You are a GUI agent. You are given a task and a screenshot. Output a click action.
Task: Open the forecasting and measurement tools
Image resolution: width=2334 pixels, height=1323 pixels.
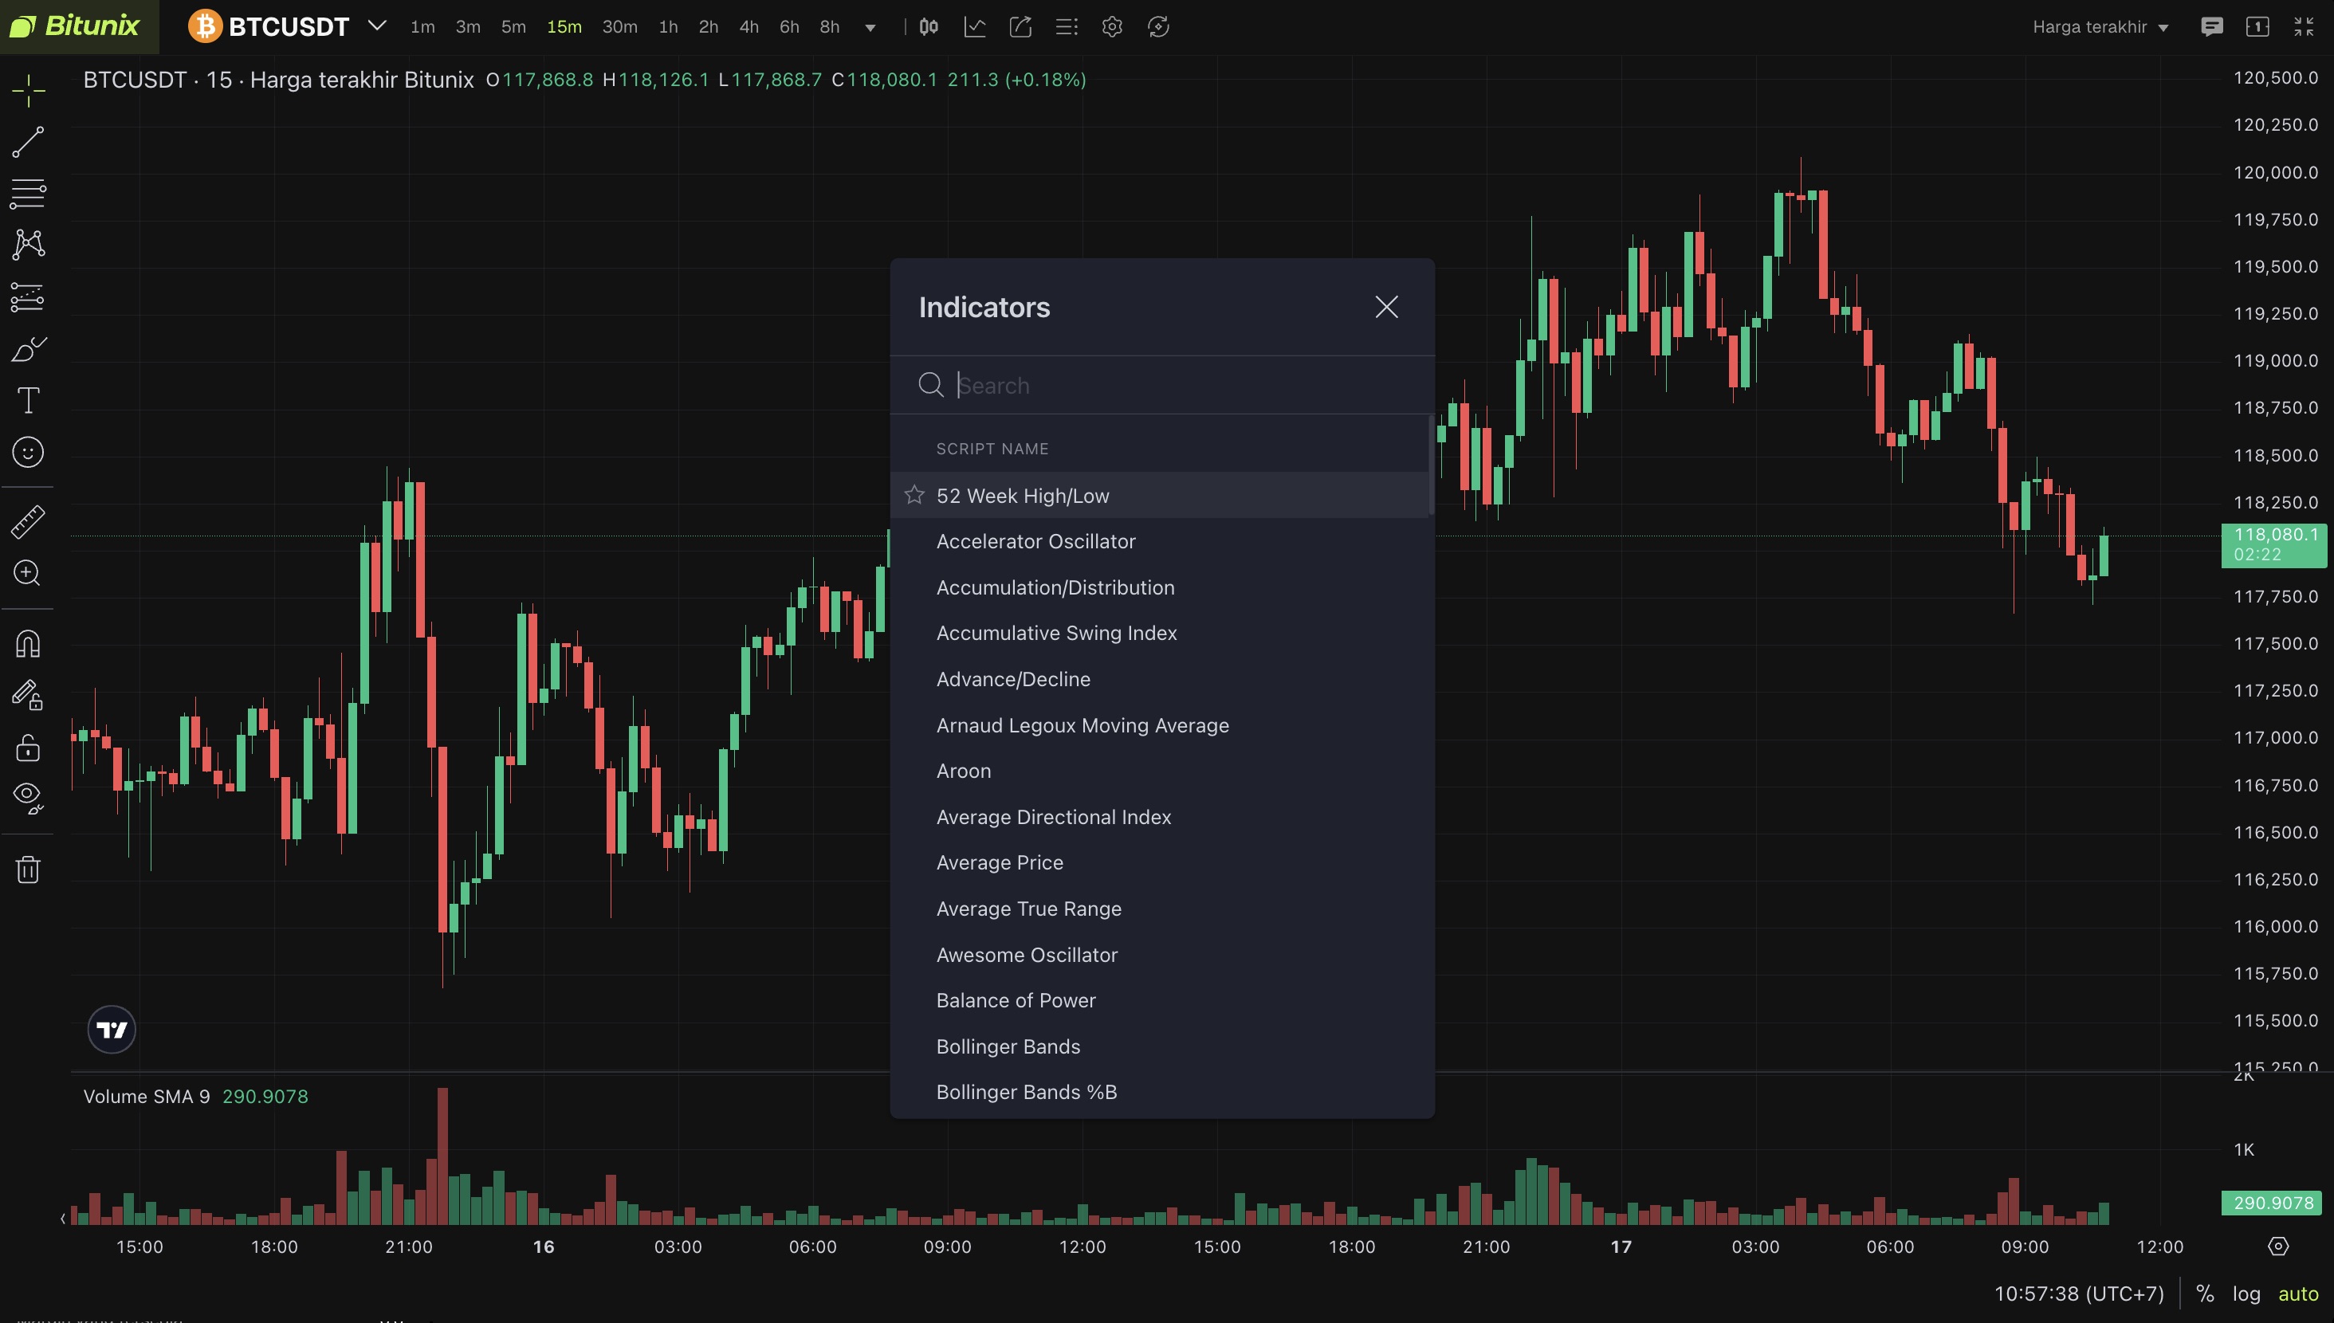(28, 296)
